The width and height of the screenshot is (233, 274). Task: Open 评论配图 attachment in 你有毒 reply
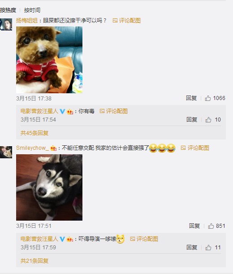tap(113, 111)
